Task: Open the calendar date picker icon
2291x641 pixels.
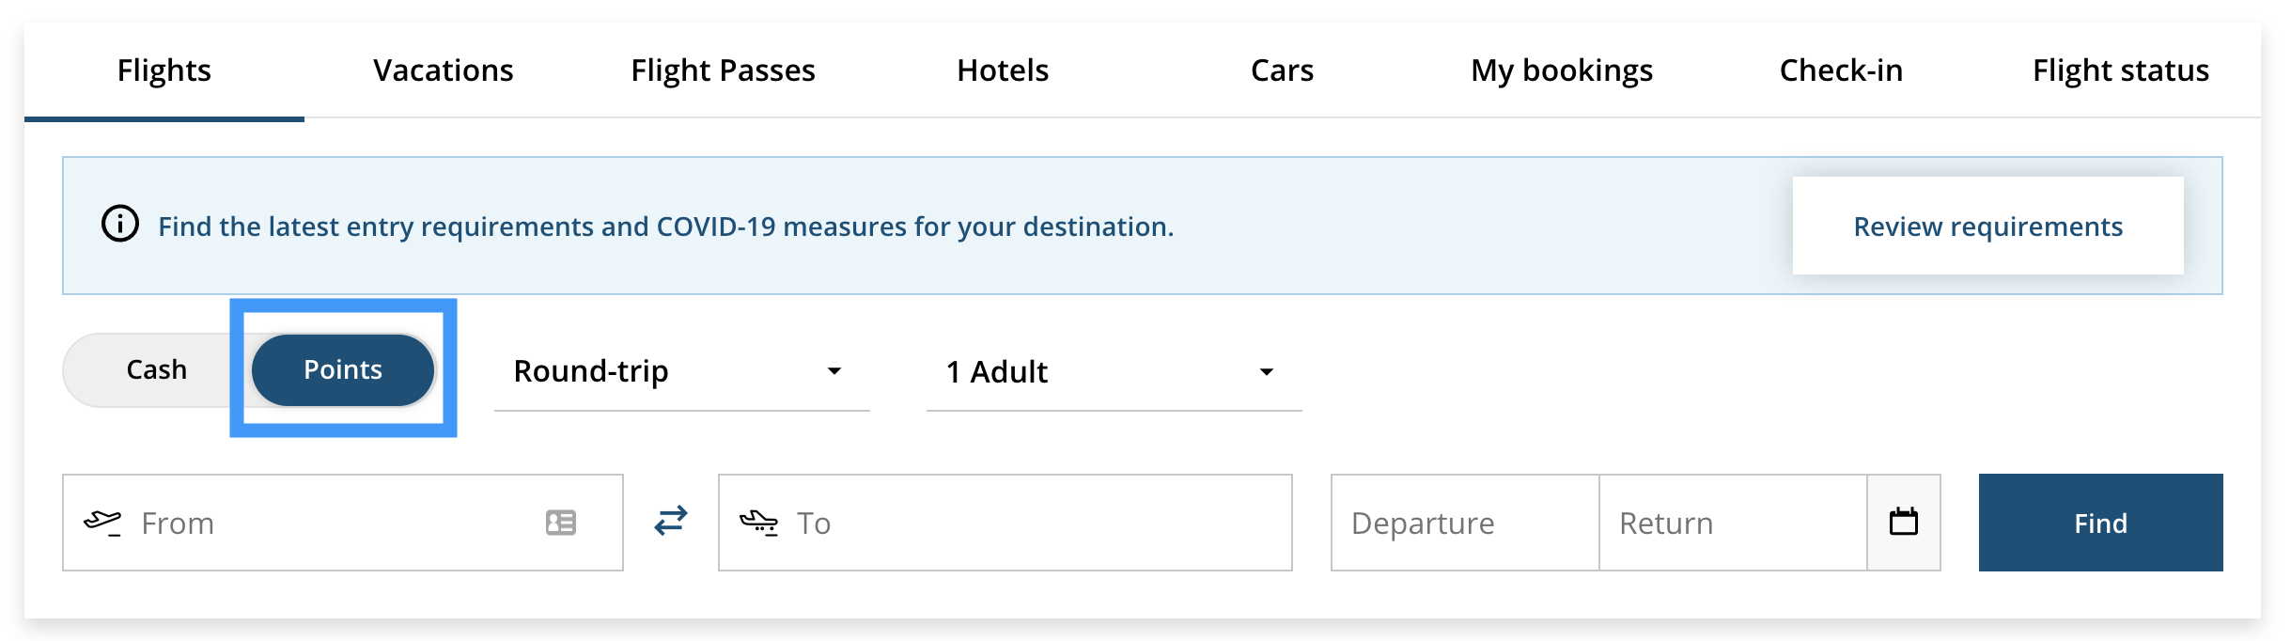Action: 1904,522
